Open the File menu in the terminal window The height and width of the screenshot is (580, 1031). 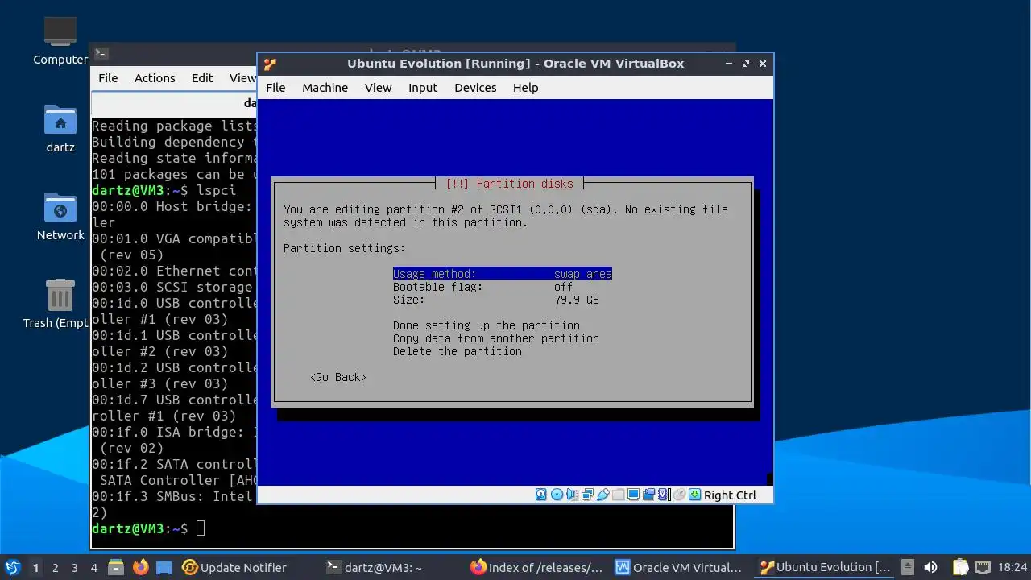point(108,78)
